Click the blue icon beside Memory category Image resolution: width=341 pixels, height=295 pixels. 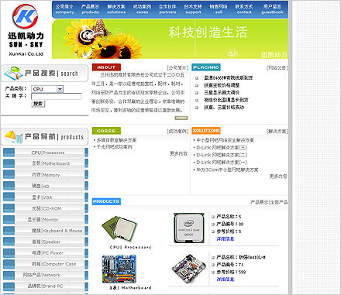point(9,174)
